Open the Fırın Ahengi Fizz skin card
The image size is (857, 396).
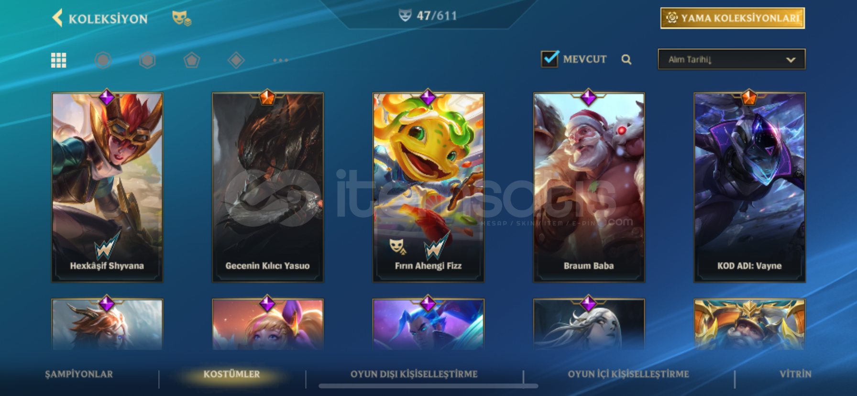(428, 187)
